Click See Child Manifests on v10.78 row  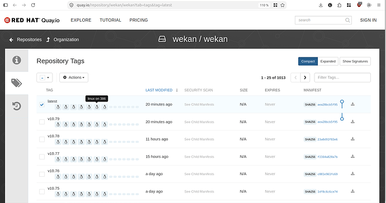tap(199, 139)
